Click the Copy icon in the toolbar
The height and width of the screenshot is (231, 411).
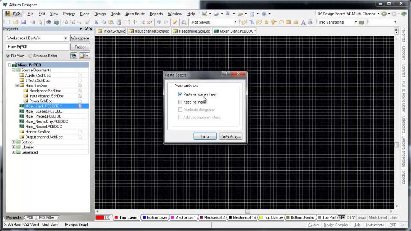click(x=104, y=22)
